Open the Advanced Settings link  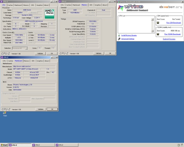point(128,39)
